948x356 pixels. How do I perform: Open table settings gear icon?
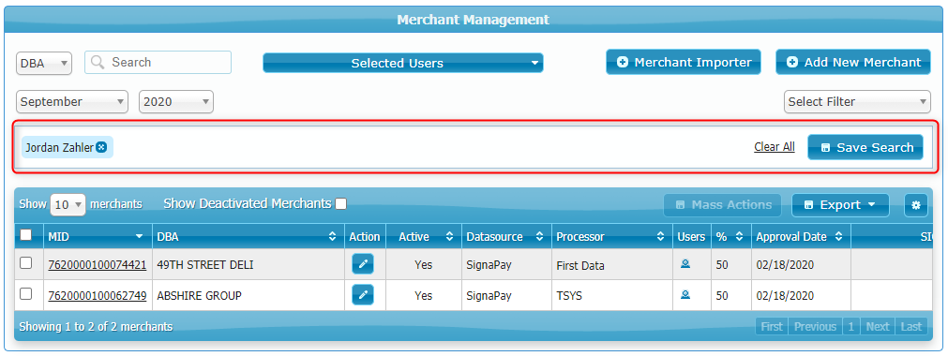coord(916,205)
